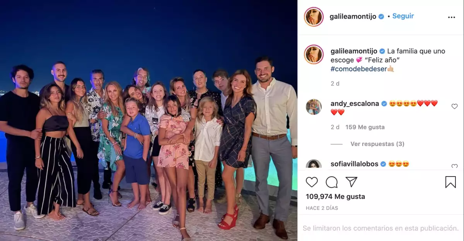Open the three-dot post options menu
The height and width of the screenshot is (241, 464).
point(452,17)
